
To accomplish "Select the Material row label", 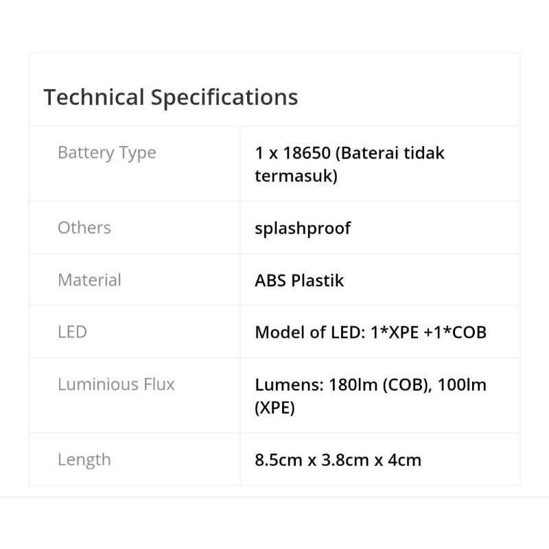I will (89, 280).
